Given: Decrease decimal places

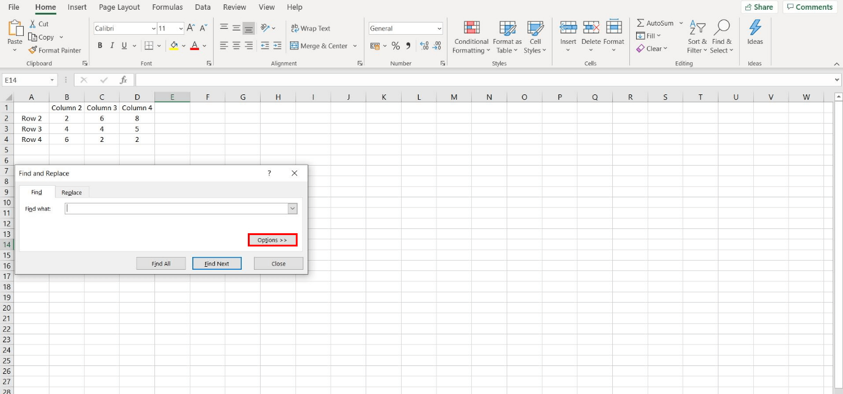Looking at the screenshot, I should 438,46.
